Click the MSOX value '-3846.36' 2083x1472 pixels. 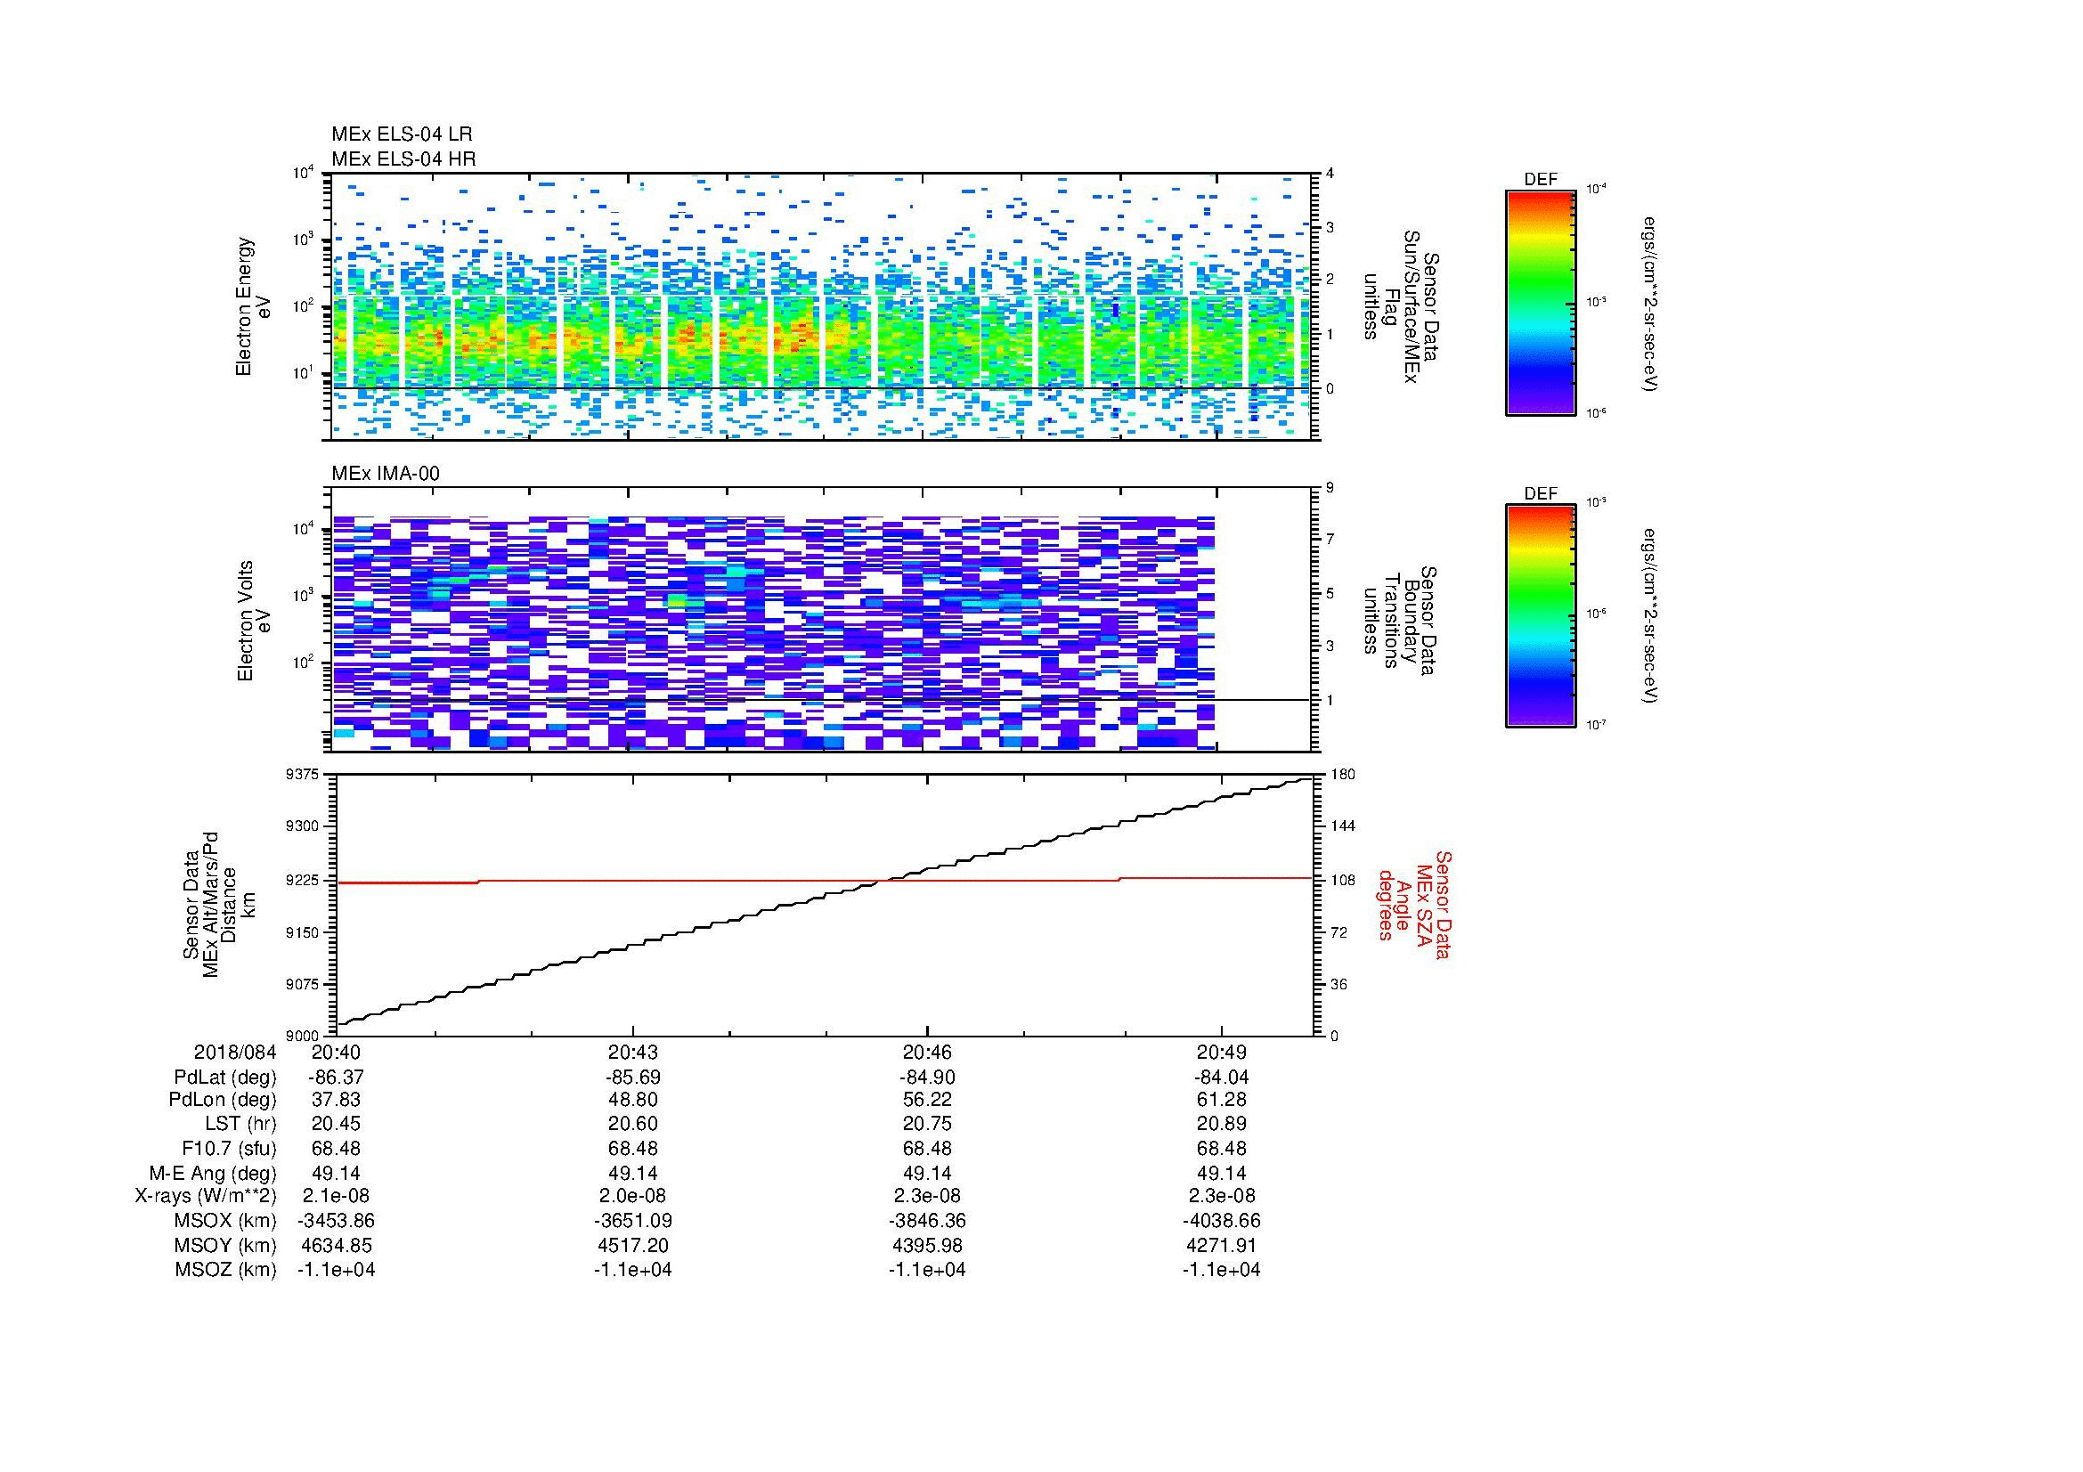927,1221
